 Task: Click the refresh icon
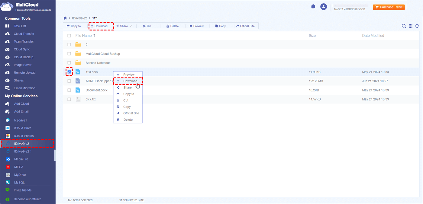point(417,26)
